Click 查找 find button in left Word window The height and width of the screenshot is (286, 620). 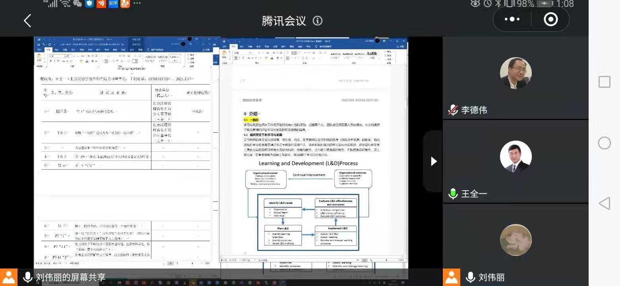coord(192,55)
